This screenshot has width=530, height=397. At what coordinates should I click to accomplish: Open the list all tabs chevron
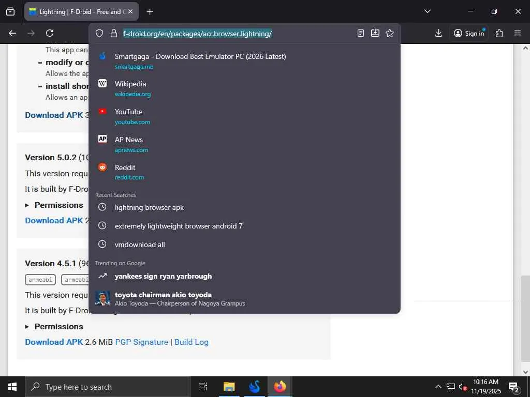click(427, 11)
